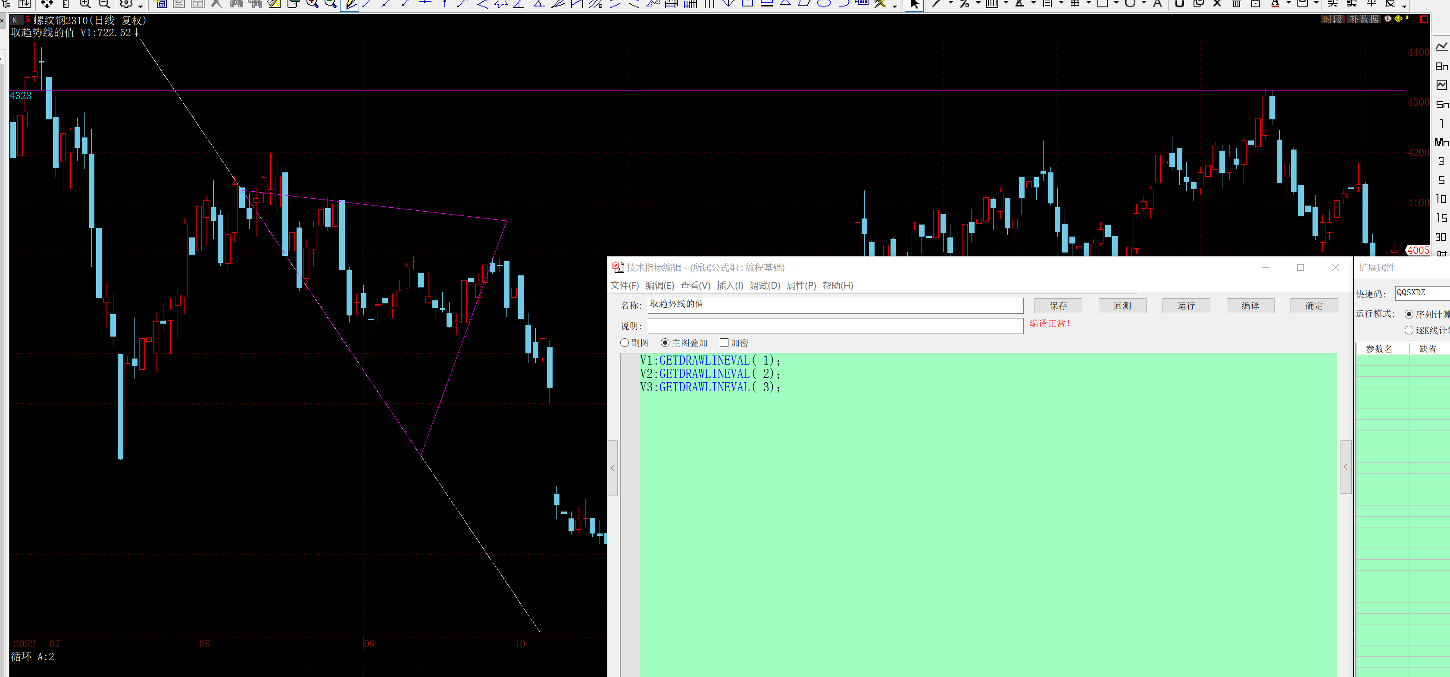Click the red magnifier toolbar icon

[x=312, y=4]
